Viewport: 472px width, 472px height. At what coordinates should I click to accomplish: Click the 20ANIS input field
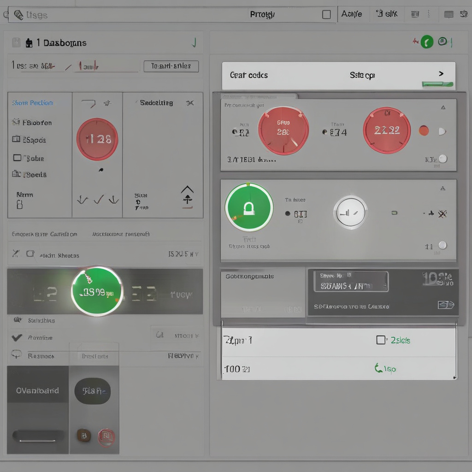pos(351,282)
